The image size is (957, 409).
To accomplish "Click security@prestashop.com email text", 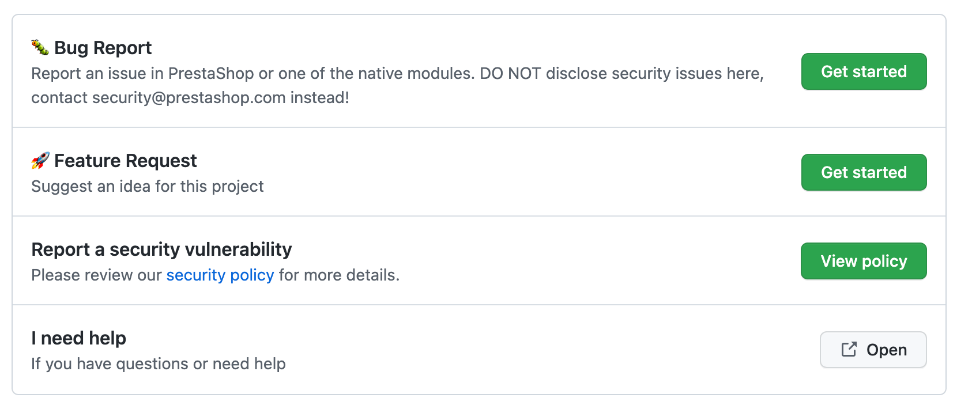I will tap(189, 98).
